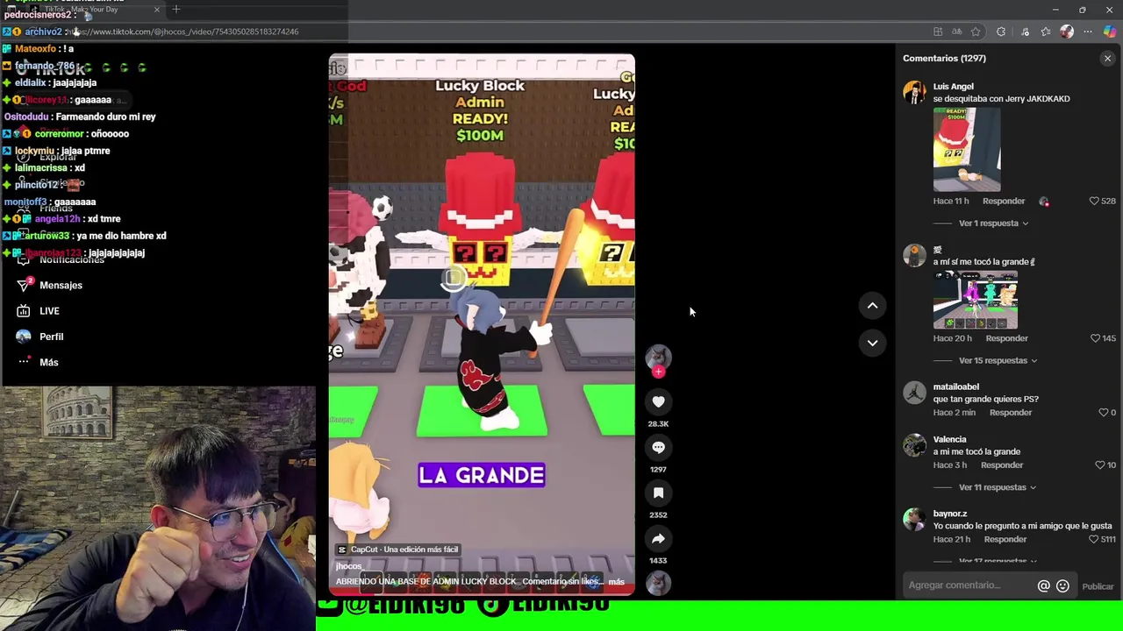Follow jhocos_ with the red plus badge

(658, 372)
